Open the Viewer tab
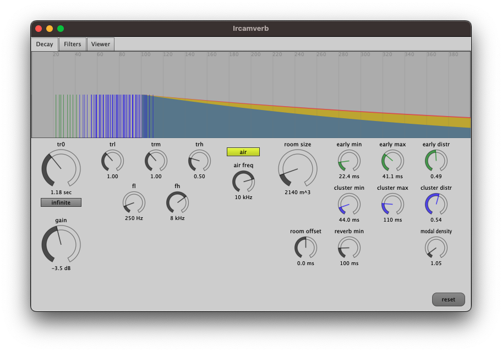Screen dimensions: 502x352 click(x=101, y=44)
